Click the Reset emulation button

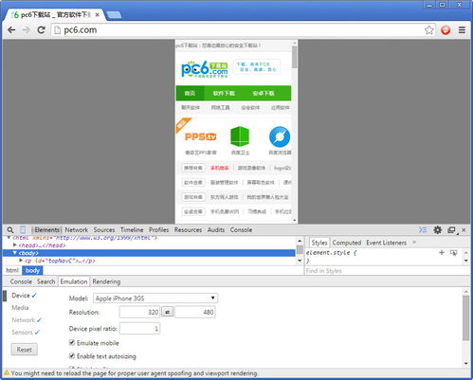pos(25,350)
